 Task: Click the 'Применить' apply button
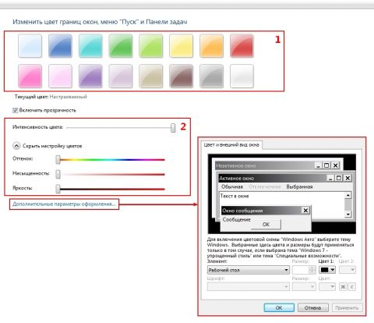click(348, 307)
